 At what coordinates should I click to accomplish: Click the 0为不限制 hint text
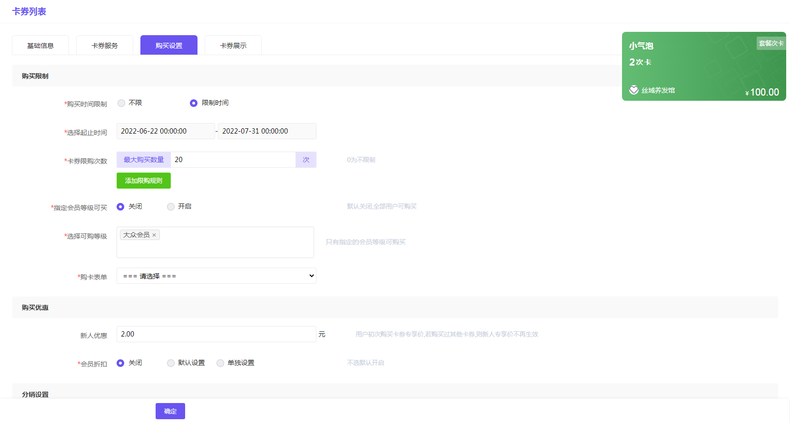coord(361,160)
